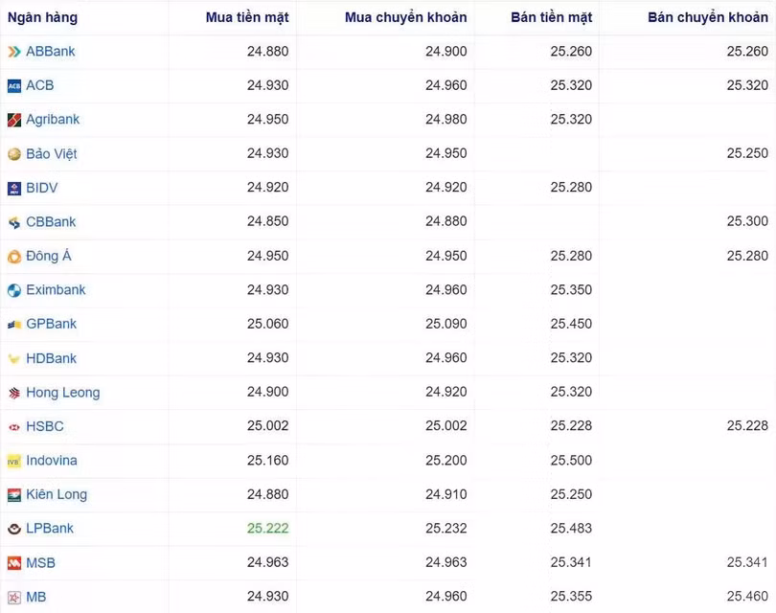Click the ACB bank logo icon

(14, 86)
